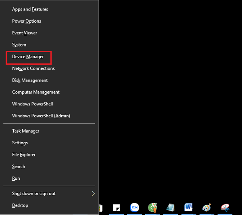Open the Cốc Cốc browser taskbar icon
The height and width of the screenshot is (215, 242).
click(153, 208)
